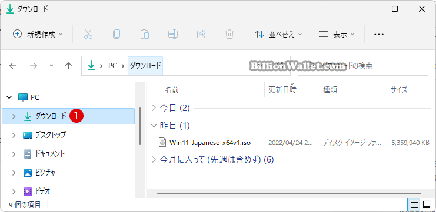Click PC in the address bar
436x212 pixels.
[112, 66]
